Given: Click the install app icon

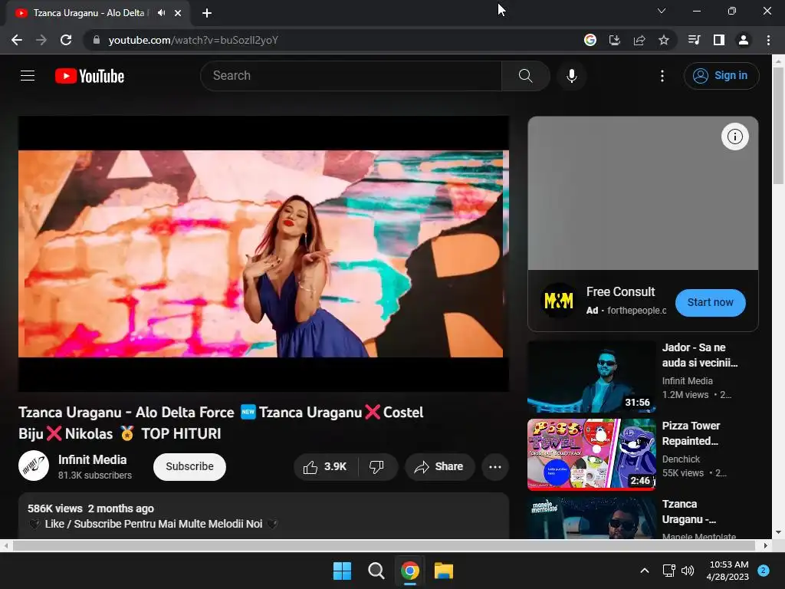Looking at the screenshot, I should coord(614,40).
